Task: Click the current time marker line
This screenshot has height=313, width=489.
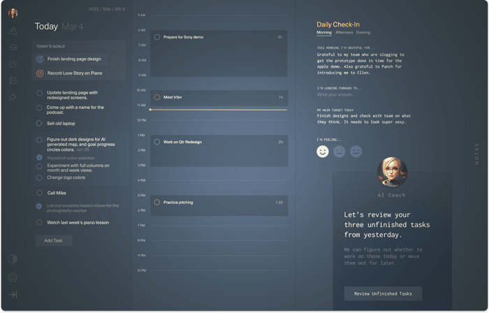Action: tap(218, 110)
